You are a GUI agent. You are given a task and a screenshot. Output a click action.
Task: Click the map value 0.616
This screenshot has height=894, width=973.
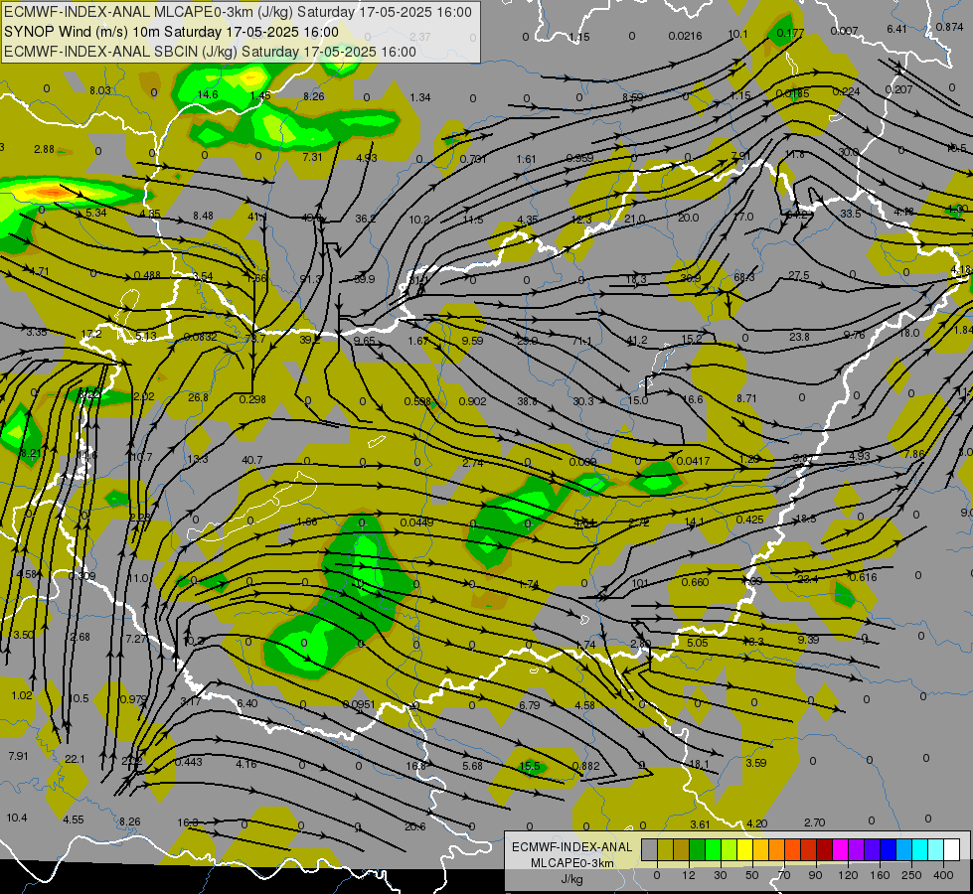click(863, 577)
